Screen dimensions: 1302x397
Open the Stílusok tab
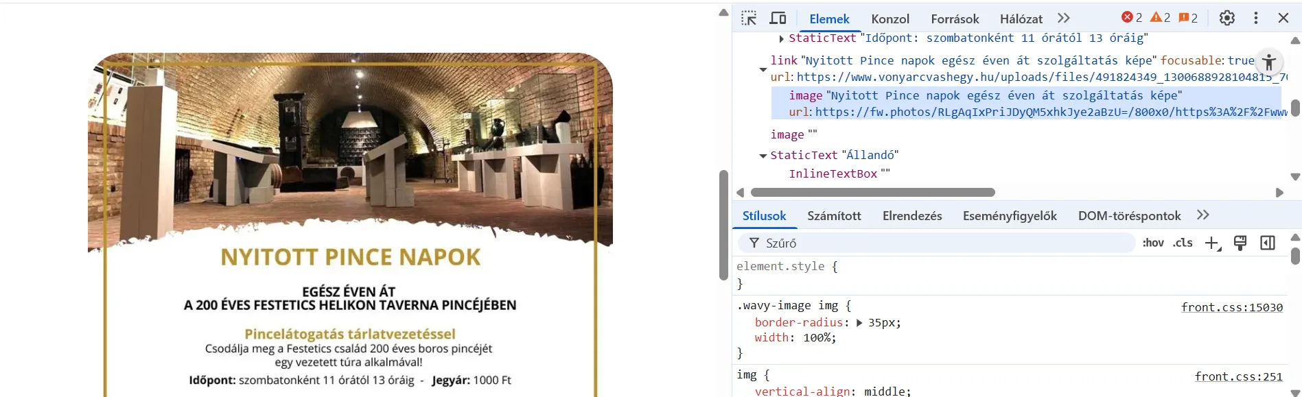(x=764, y=216)
